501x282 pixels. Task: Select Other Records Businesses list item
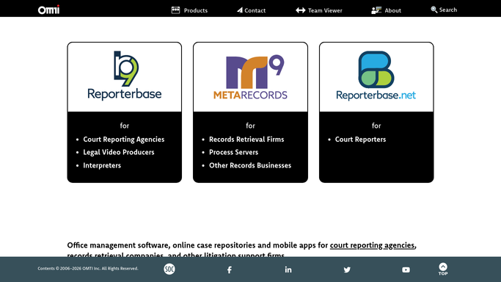pos(250,165)
